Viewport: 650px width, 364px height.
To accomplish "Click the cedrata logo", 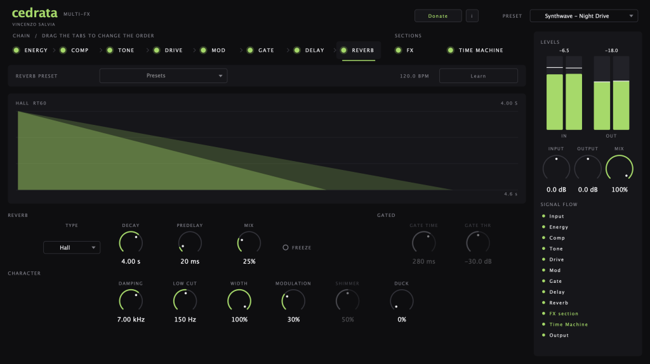I will pyautogui.click(x=35, y=13).
